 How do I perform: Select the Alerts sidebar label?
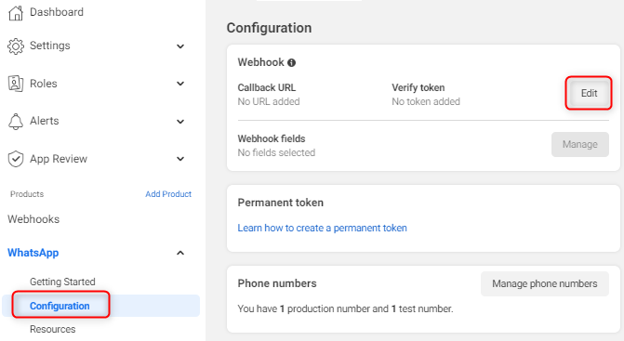45,121
